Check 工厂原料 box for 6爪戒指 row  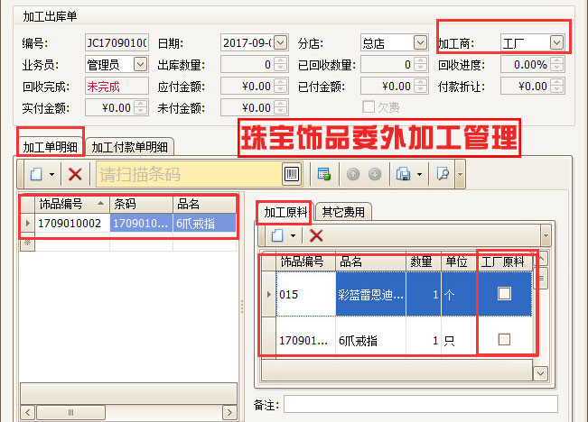pyautogui.click(x=505, y=339)
